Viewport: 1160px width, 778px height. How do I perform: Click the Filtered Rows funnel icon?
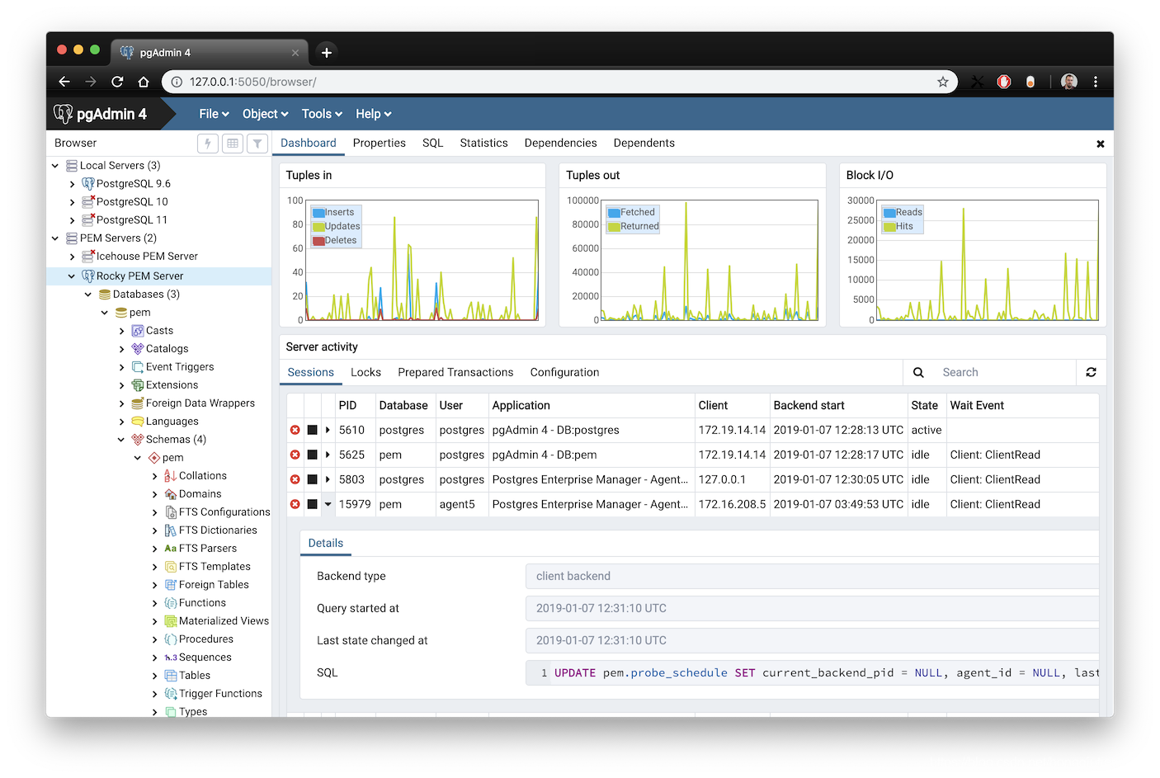click(x=257, y=144)
